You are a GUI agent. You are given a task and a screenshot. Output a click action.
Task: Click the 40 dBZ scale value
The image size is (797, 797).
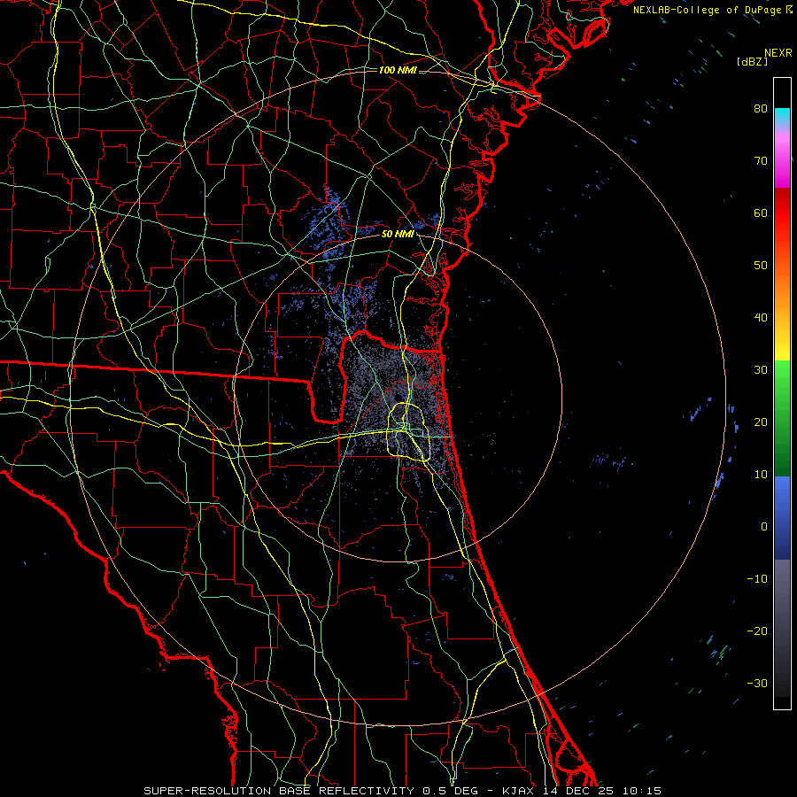click(761, 318)
